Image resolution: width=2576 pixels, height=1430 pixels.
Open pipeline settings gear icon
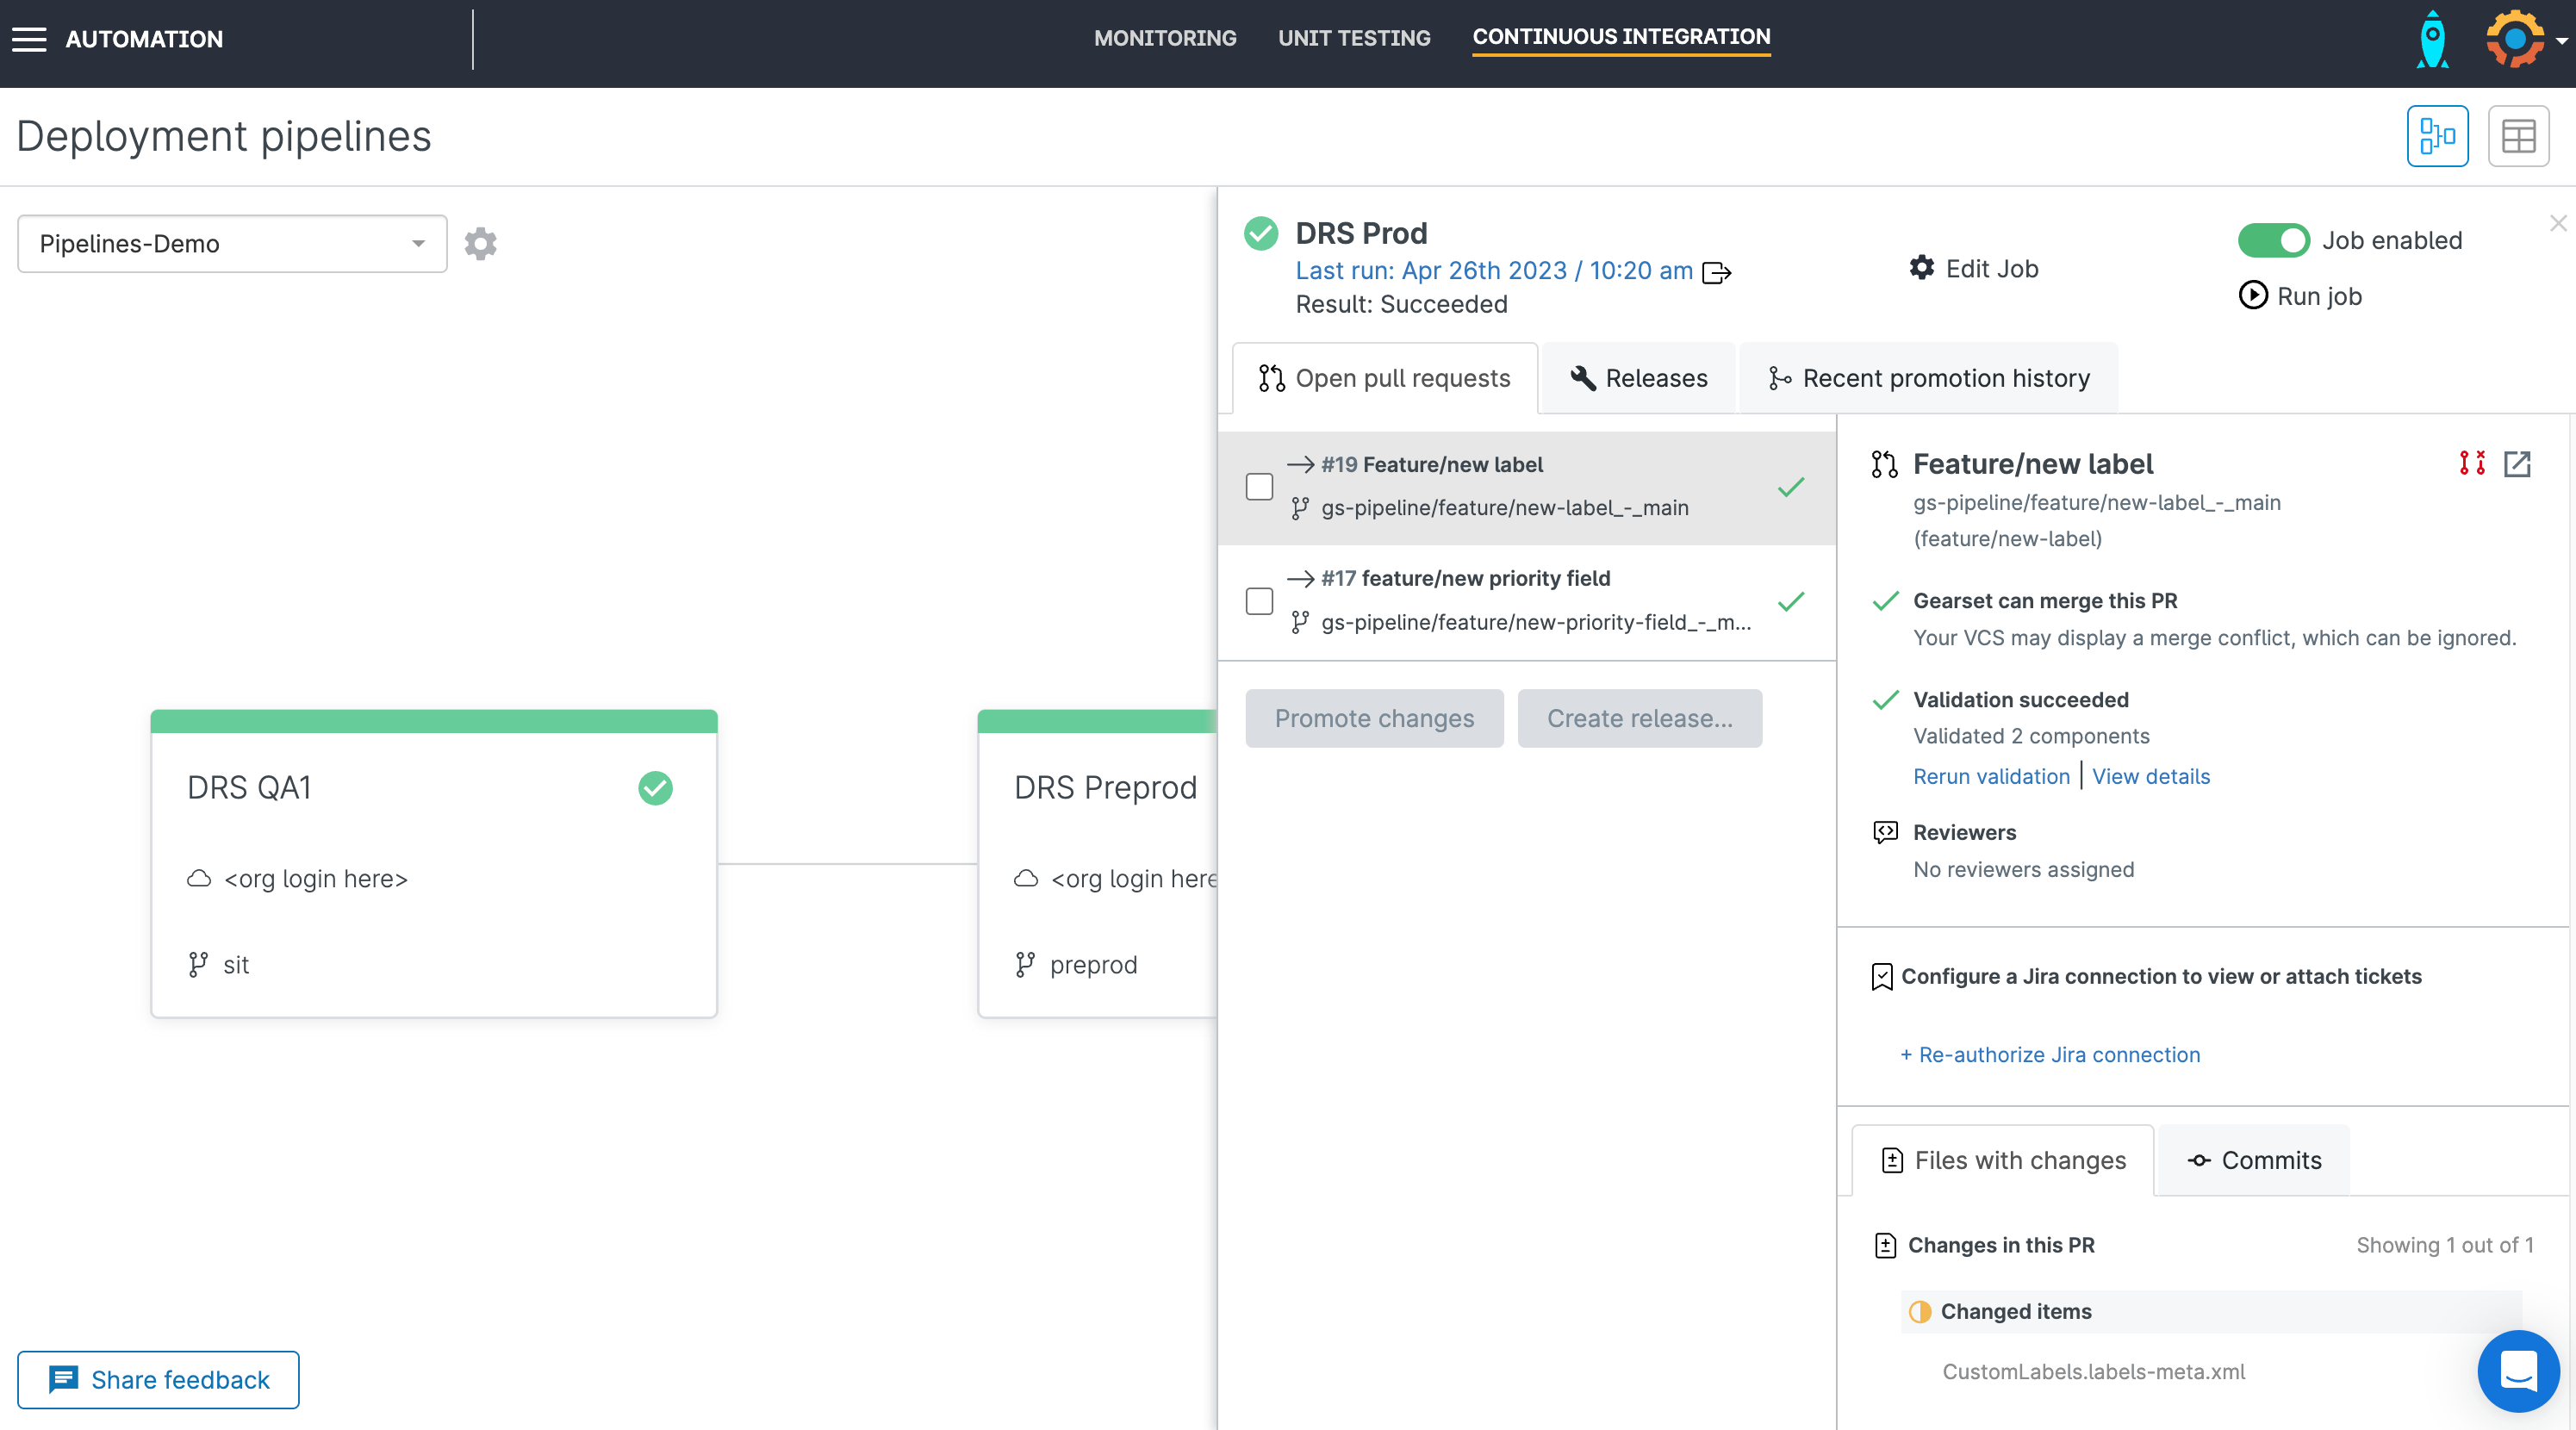click(480, 244)
